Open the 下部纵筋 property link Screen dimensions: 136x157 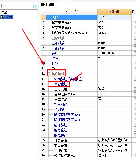[58, 48]
